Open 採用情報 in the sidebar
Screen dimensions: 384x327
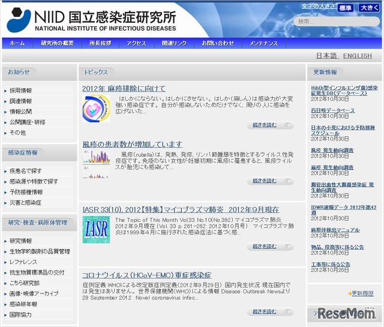(21, 91)
